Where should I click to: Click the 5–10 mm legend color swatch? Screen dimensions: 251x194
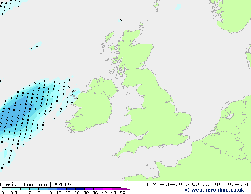tap(43, 189)
